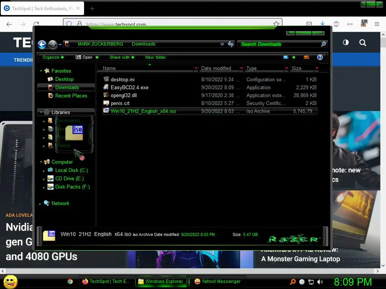Select the TechSpot browser tab
This screenshot has height=289, width=386.
coord(42,8)
